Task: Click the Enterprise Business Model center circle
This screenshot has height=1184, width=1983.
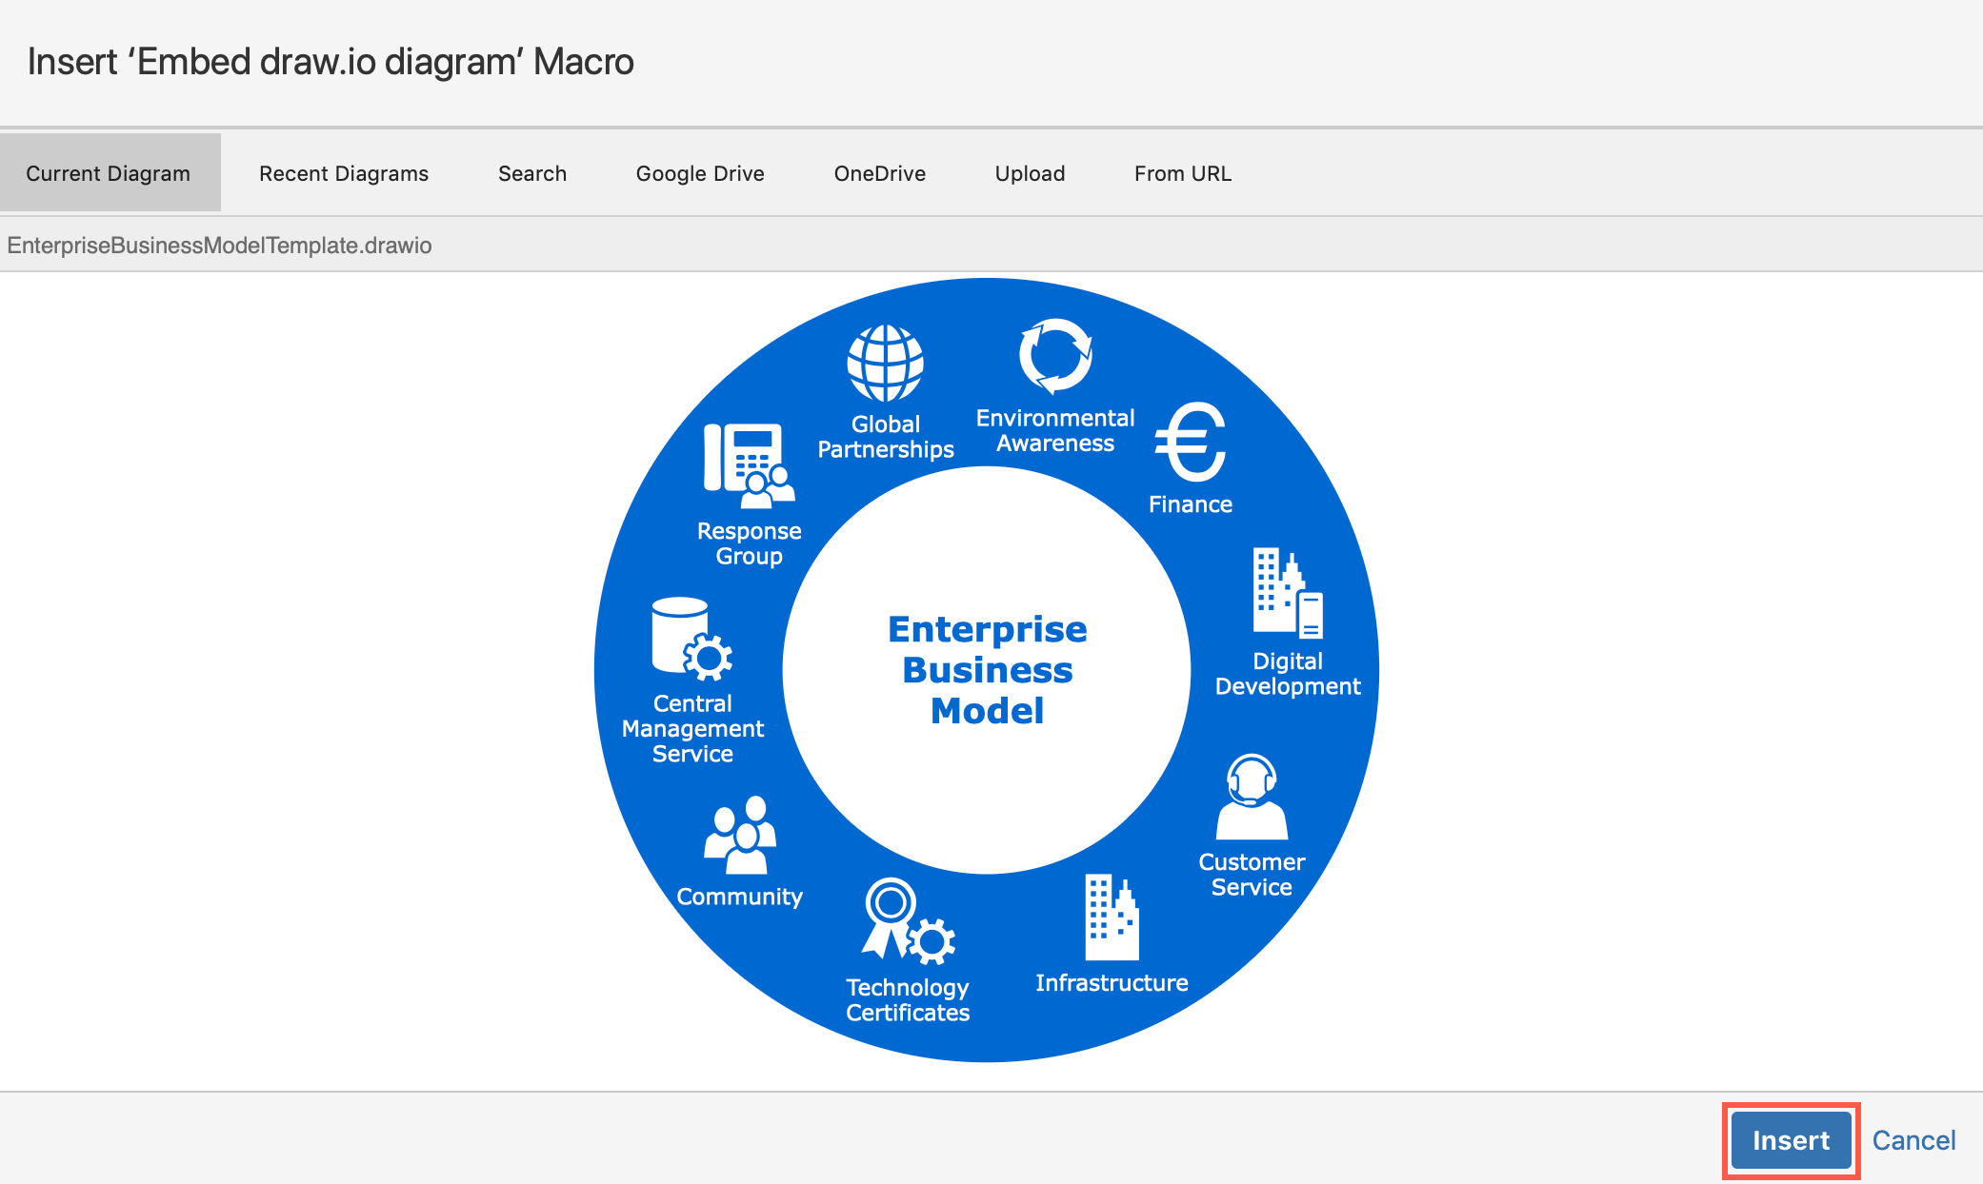Action: [x=986, y=669]
